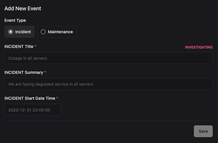Screen dimensions: 218x143
Task: Click the INCIDENT Title field label
Action: click(x=19, y=46)
